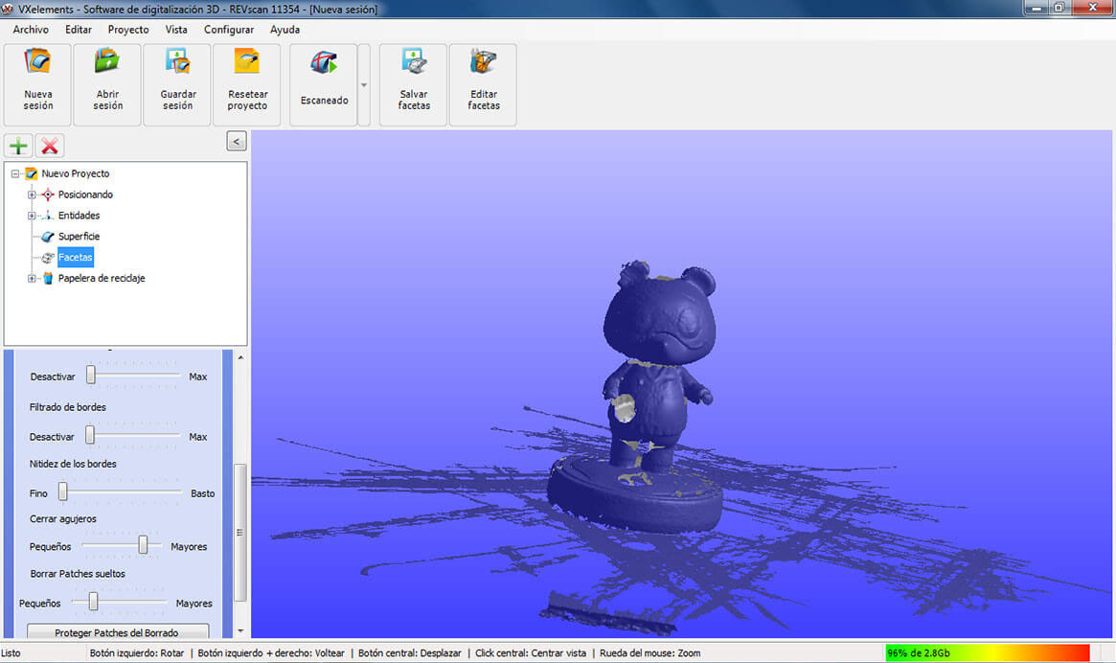
Task: Click the Superficie icon in tree
Action: pos(48,237)
